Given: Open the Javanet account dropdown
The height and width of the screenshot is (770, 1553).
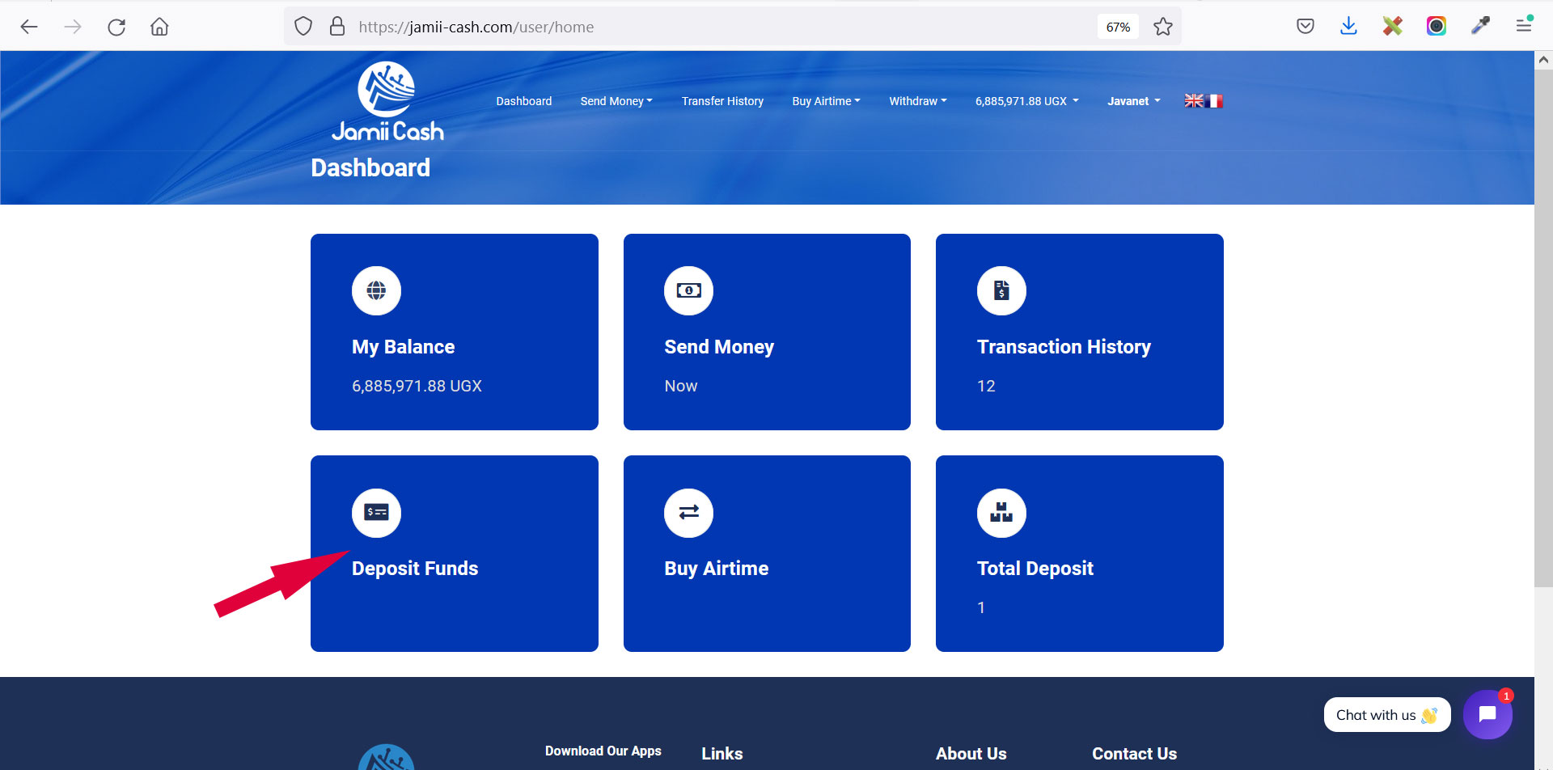Looking at the screenshot, I should (x=1133, y=101).
